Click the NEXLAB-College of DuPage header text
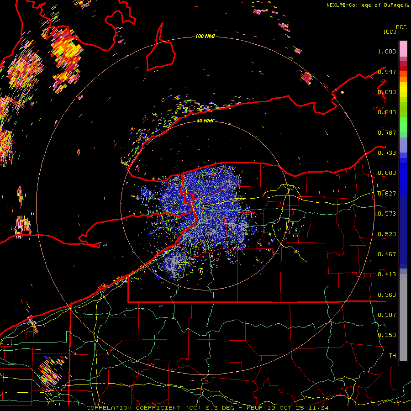The width and height of the screenshot is (411, 411). click(367, 5)
